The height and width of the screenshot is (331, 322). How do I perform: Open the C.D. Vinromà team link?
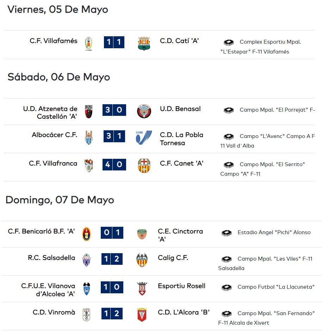point(54,312)
